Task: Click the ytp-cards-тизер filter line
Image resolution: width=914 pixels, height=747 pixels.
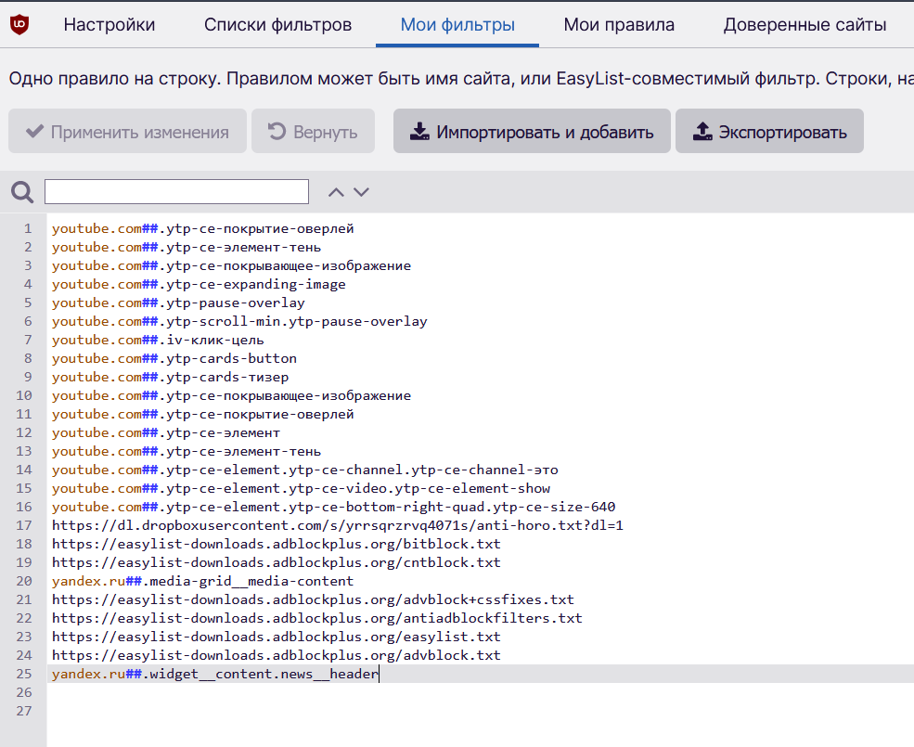Action: point(170,378)
